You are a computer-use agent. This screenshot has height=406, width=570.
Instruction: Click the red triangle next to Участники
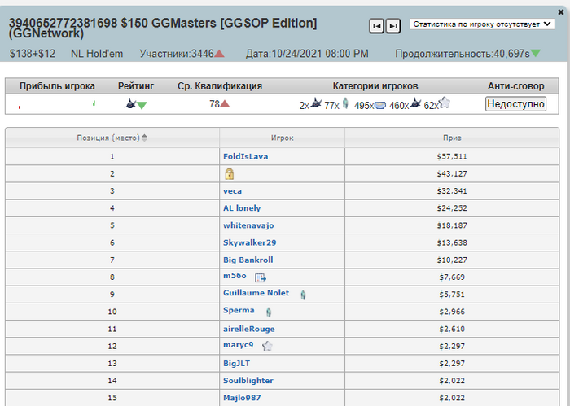point(219,54)
